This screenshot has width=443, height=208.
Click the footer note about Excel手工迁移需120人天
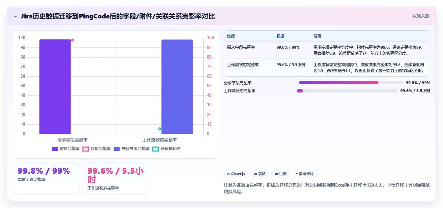coord(327,188)
